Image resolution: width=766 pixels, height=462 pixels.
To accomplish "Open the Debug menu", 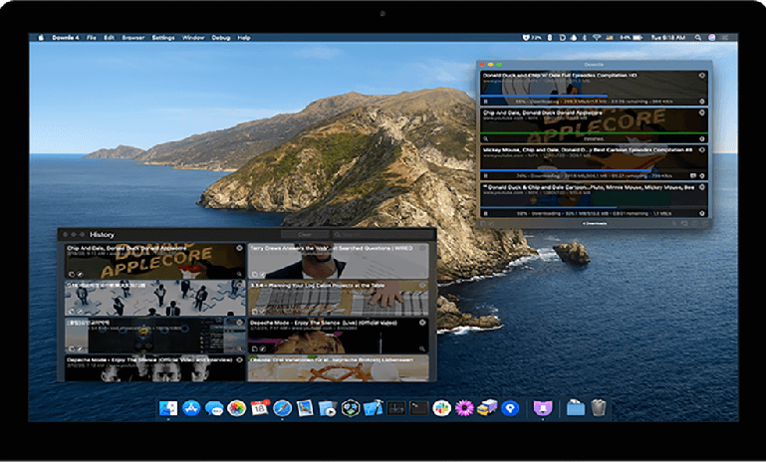I will coord(221,38).
